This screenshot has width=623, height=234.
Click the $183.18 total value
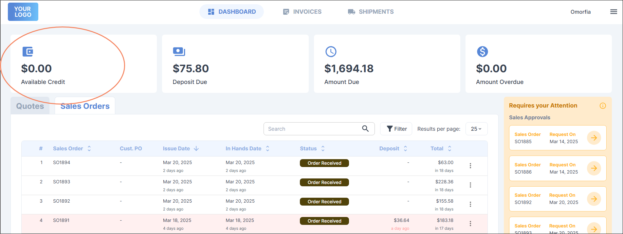tap(445, 220)
